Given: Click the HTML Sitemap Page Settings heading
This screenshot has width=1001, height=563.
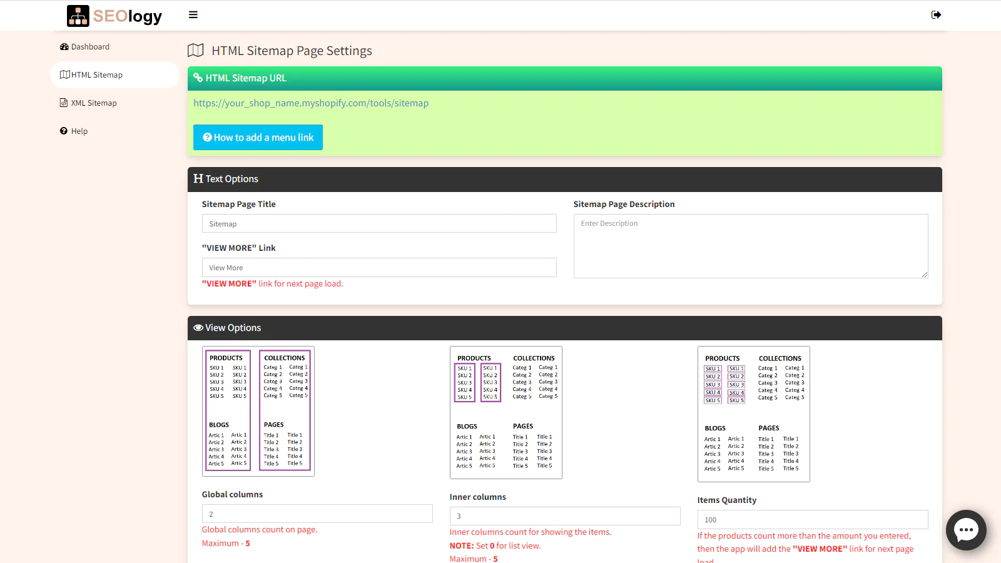Looking at the screenshot, I should [x=292, y=51].
